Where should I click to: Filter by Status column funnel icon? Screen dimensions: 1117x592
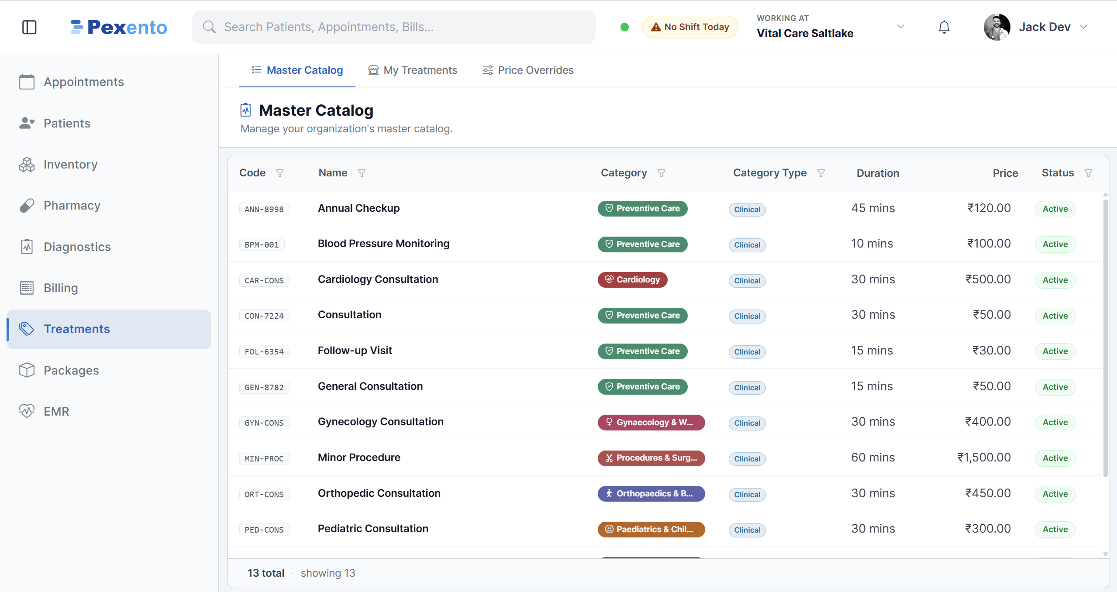(1088, 173)
